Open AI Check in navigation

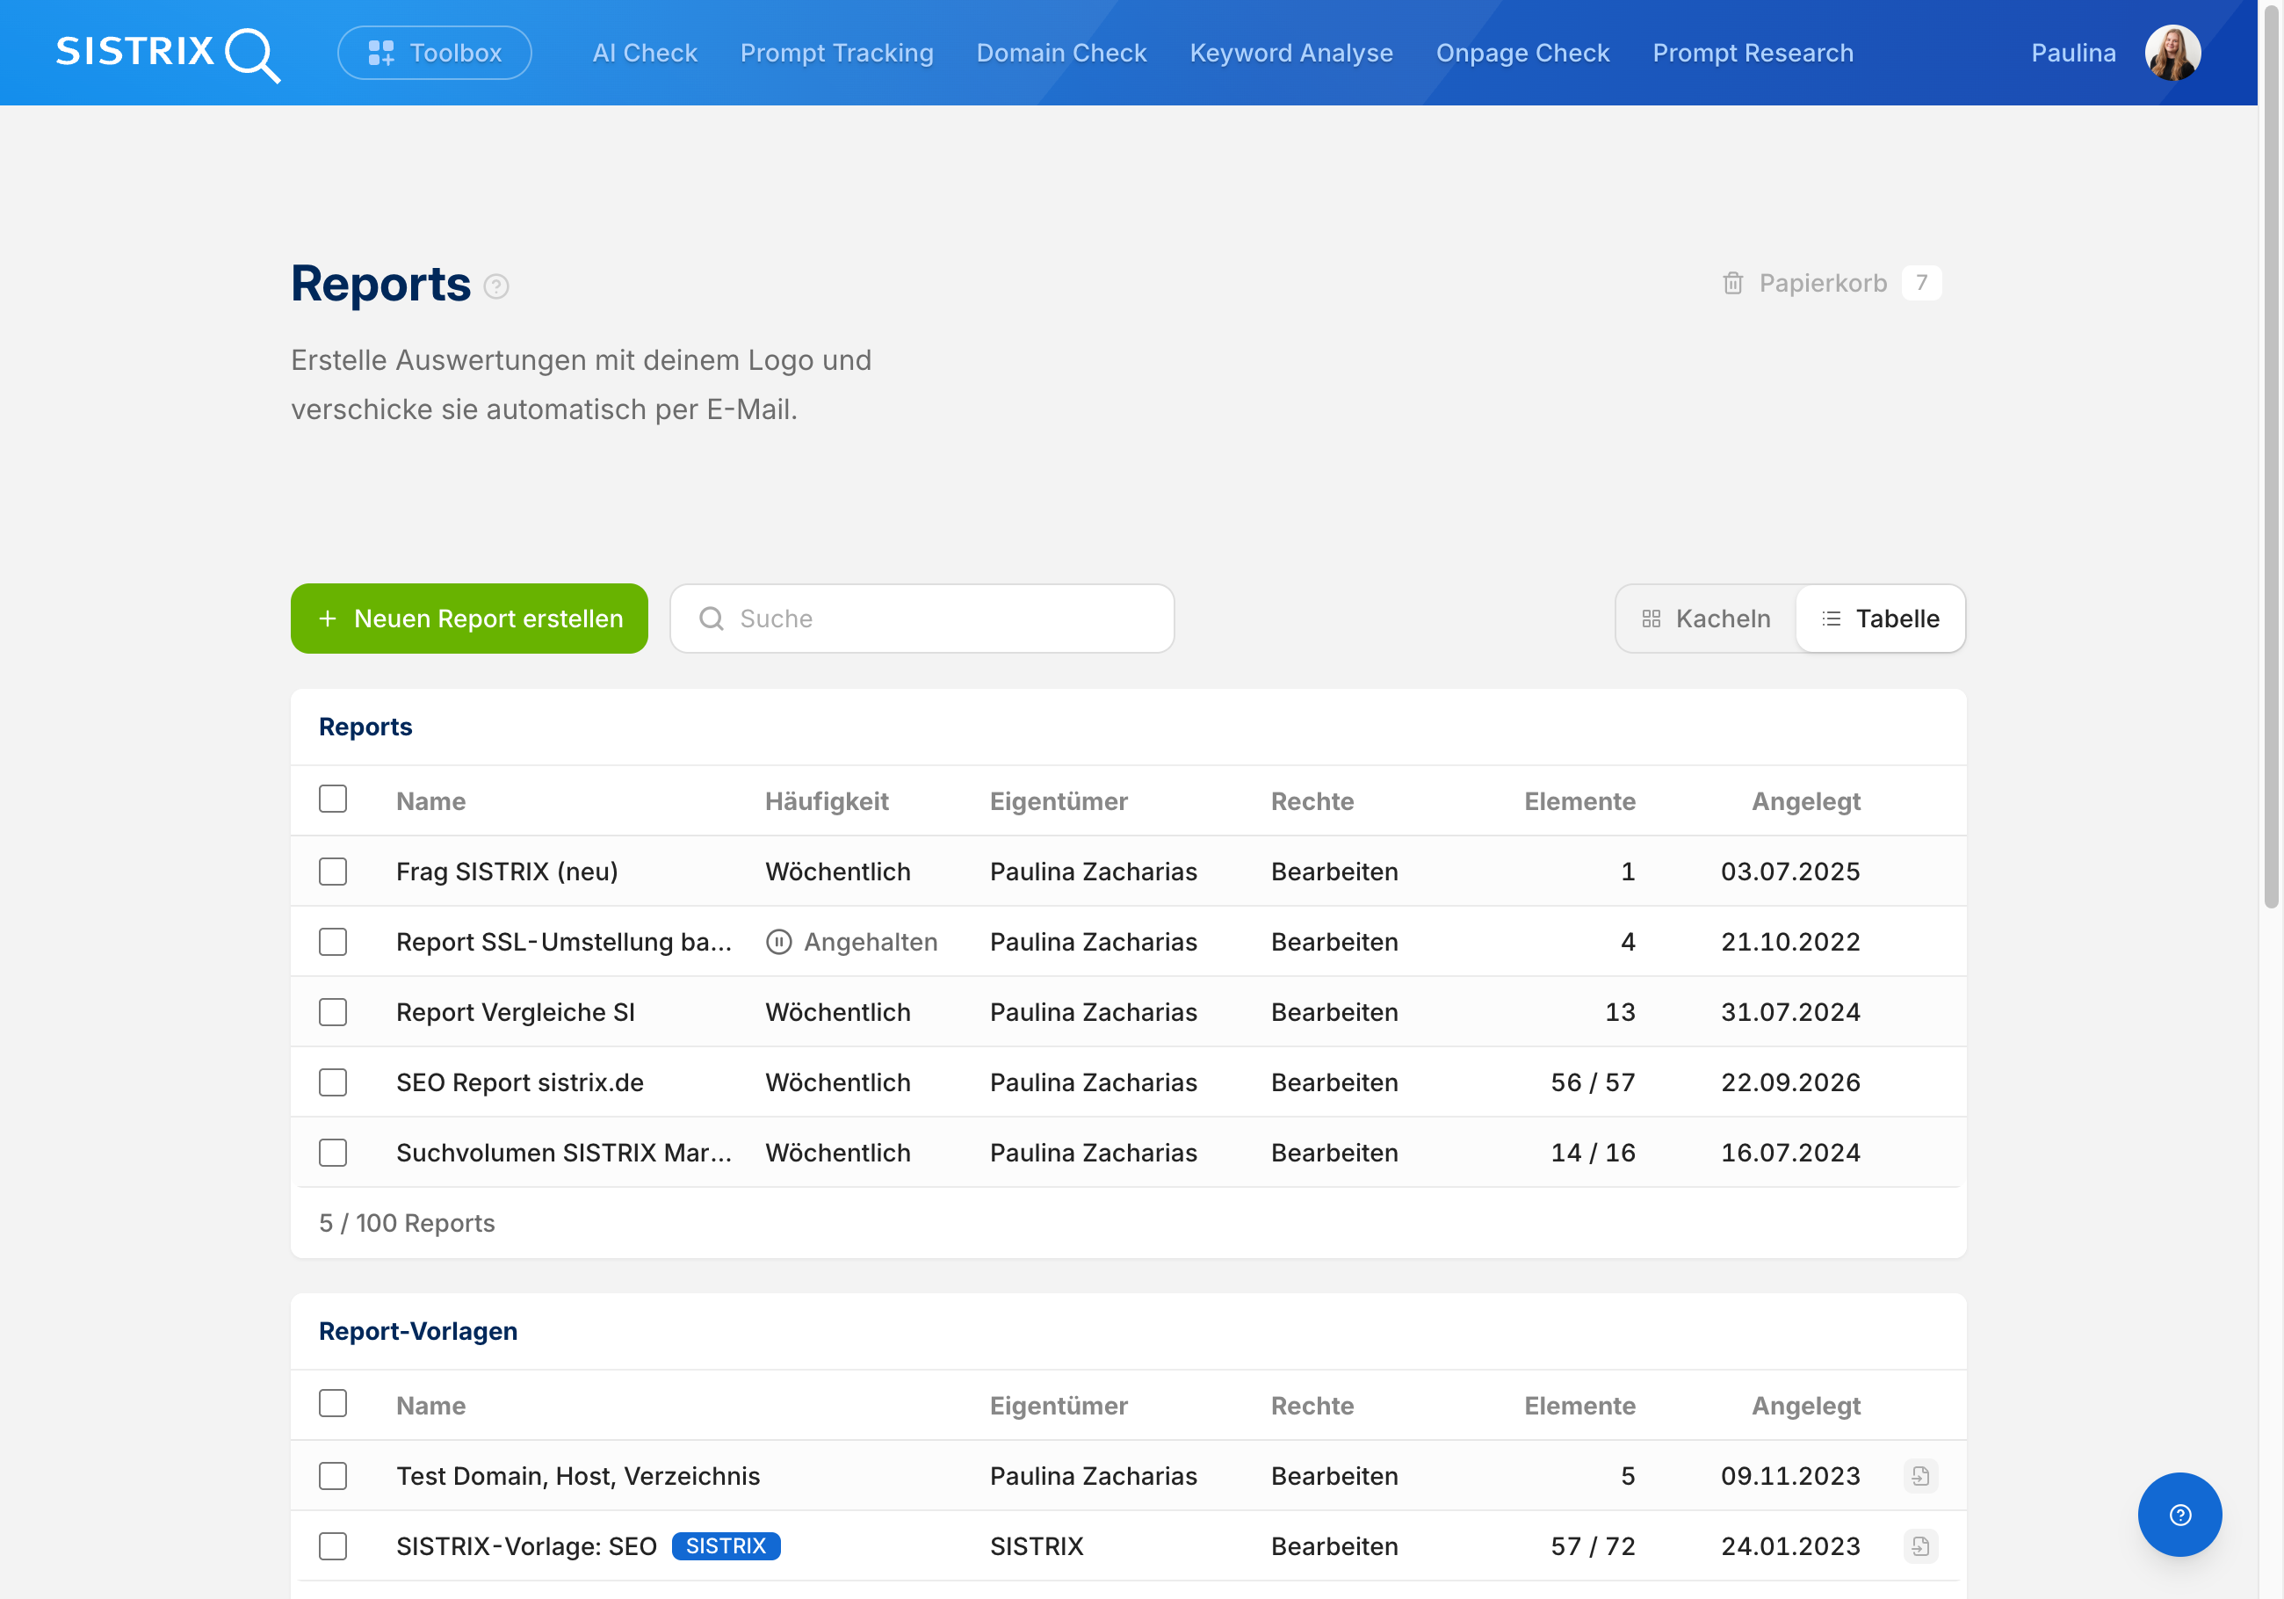645,53
